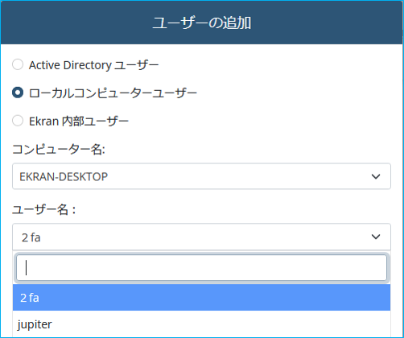The image size is (404, 338).
Task: Click the EKRAN-DESKTOP selected value text
Action: coord(64,177)
